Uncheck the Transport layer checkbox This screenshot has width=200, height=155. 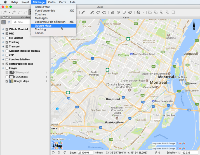(x=7, y=47)
